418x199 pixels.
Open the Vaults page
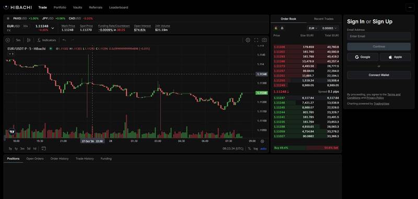(77, 7)
